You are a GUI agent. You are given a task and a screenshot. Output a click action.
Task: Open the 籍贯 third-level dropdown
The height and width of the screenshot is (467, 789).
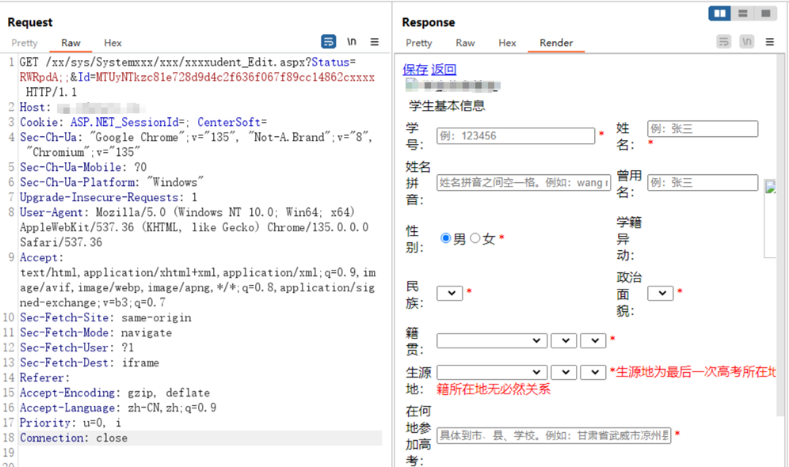[x=593, y=341]
